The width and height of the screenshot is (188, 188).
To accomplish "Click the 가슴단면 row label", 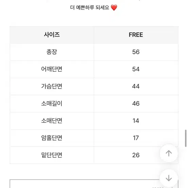I will click(x=52, y=86).
